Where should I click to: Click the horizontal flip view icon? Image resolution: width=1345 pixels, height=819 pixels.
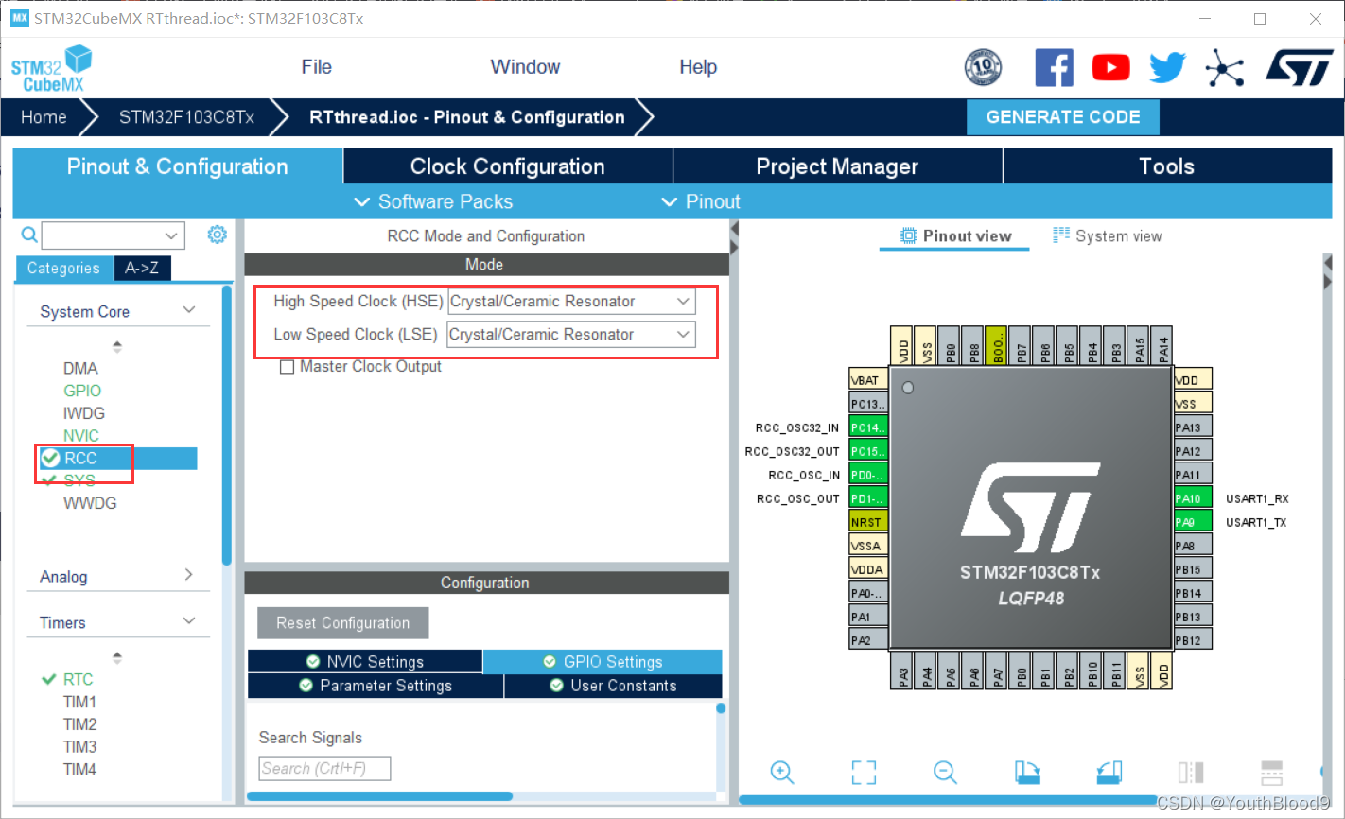1191,772
